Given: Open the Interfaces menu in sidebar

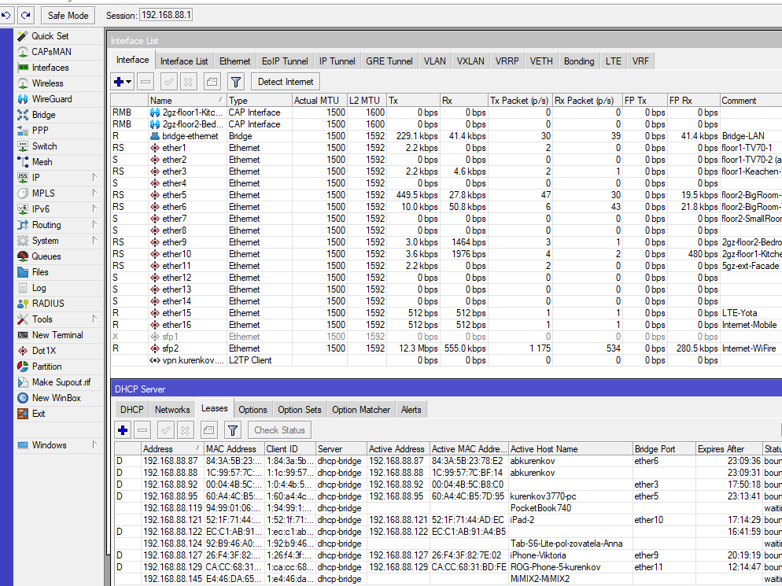Looking at the screenshot, I should click(x=50, y=68).
